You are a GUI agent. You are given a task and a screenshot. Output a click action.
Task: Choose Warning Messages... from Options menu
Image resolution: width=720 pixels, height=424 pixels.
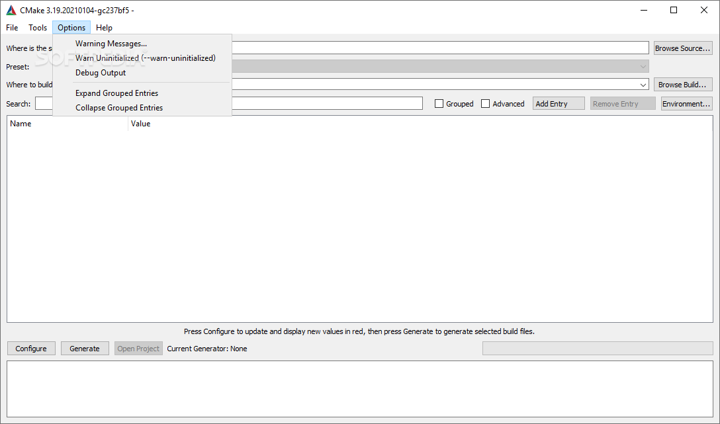[x=142, y=44]
